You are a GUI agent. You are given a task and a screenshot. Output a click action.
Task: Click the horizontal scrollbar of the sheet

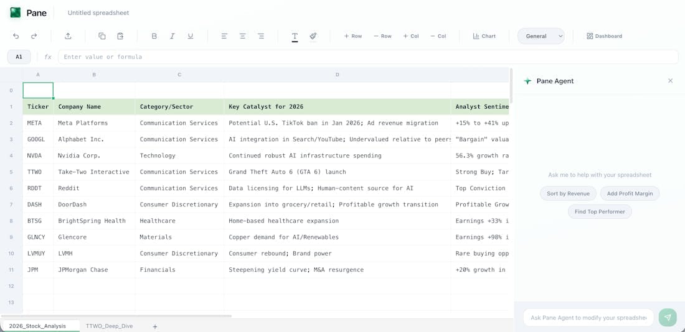click(116, 316)
